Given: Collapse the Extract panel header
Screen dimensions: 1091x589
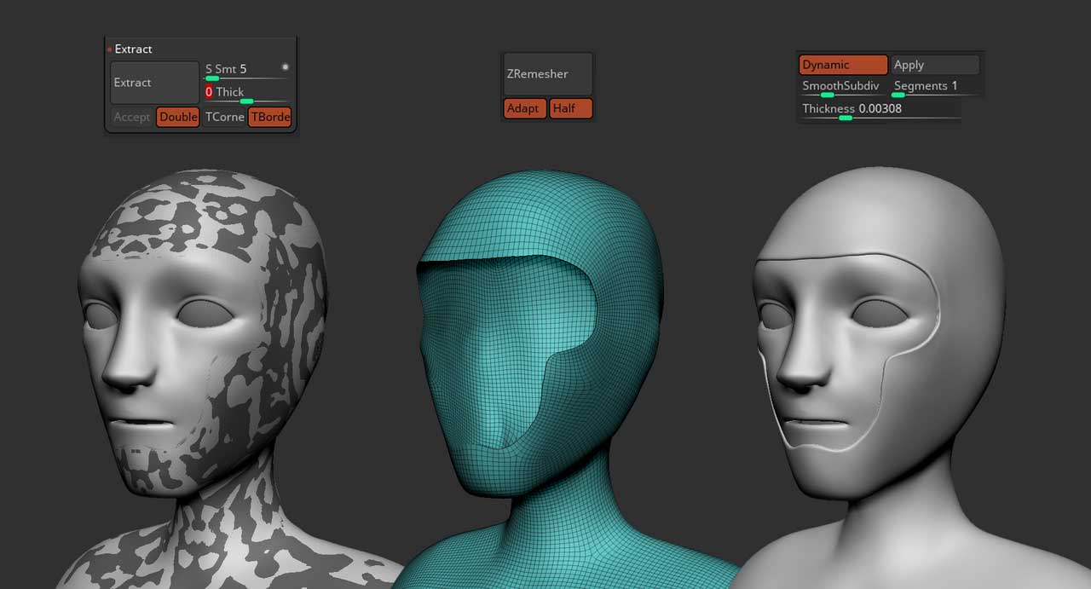Looking at the screenshot, I should [x=133, y=49].
